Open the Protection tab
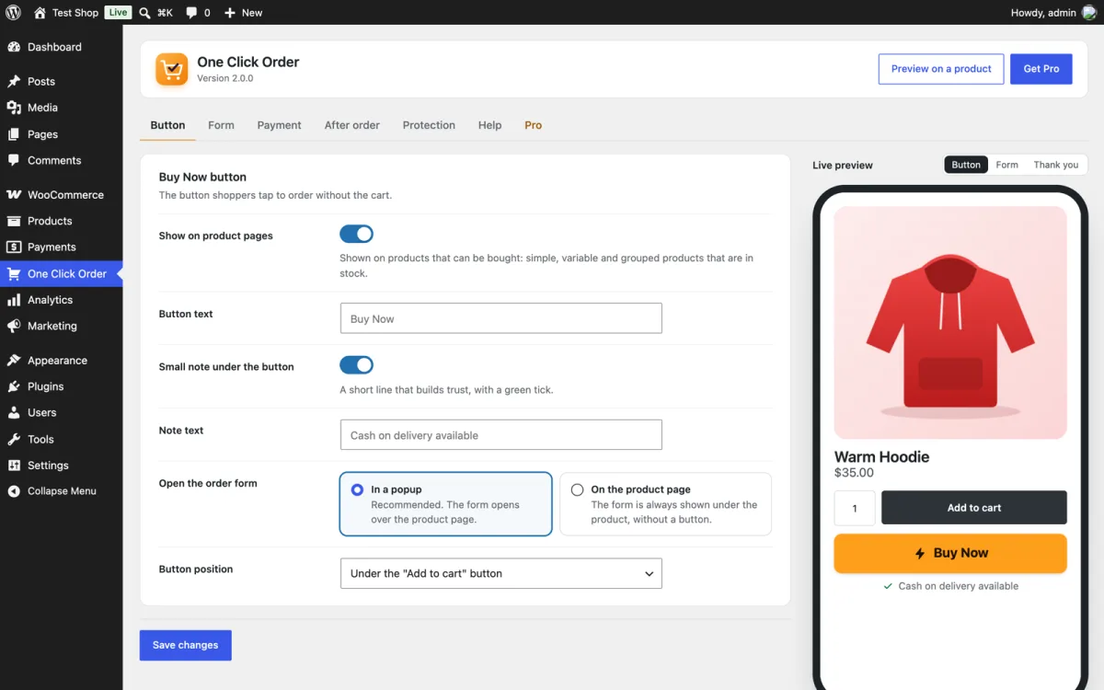 [429, 125]
